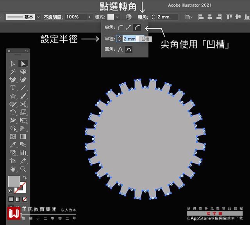The height and width of the screenshot is (225, 250).
Task: Choose round corner type in 尖角 row
Action: coord(120,28)
